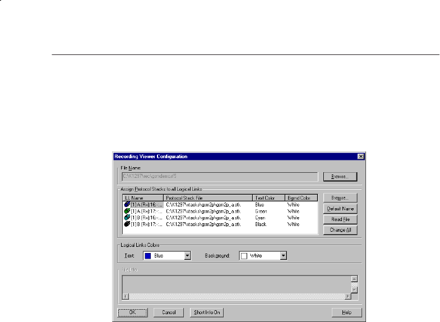
Task: Click the Text Color column header
Action: [268, 198]
